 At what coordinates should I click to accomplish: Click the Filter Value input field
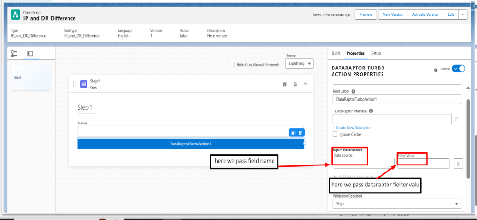tap(423, 164)
